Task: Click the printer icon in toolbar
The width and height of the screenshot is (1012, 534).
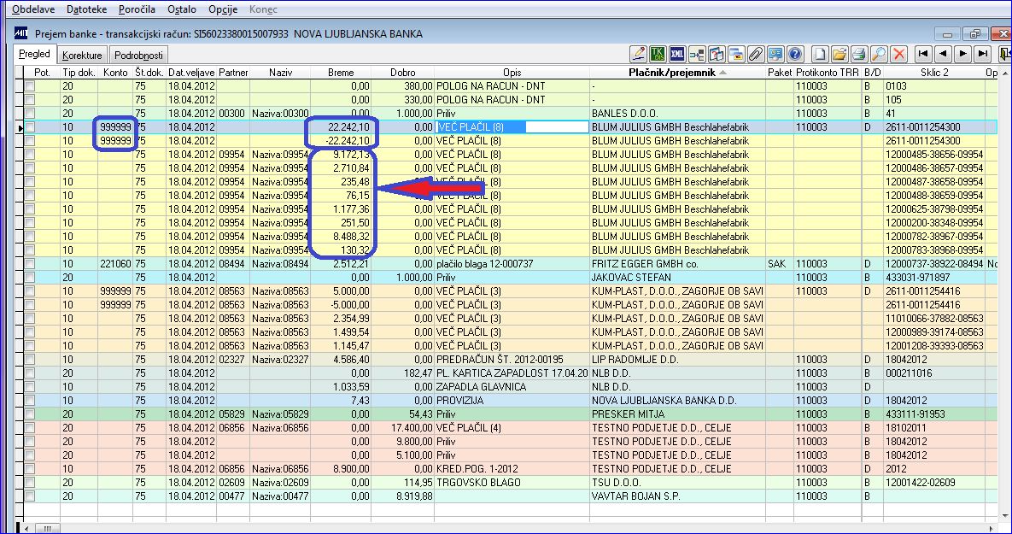Action: tap(860, 54)
